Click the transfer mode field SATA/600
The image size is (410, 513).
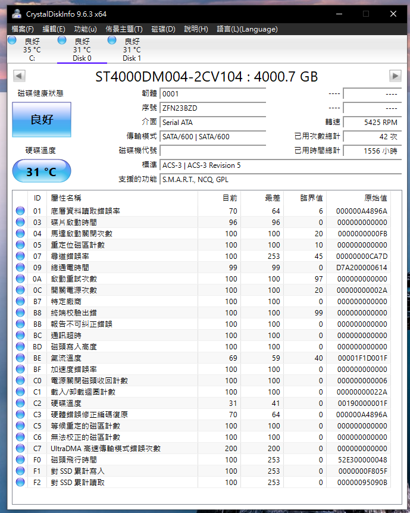tap(212, 136)
